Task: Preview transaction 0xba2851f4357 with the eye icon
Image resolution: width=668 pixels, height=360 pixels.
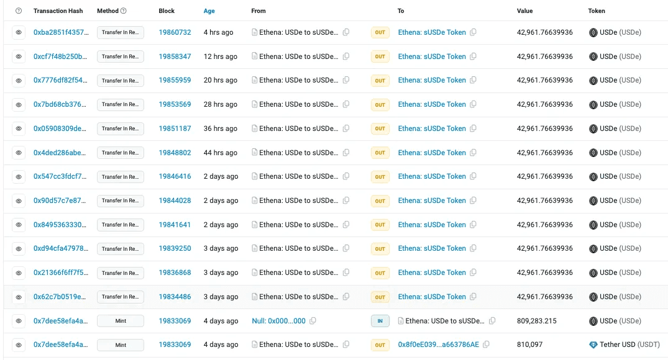Action: coord(19,32)
